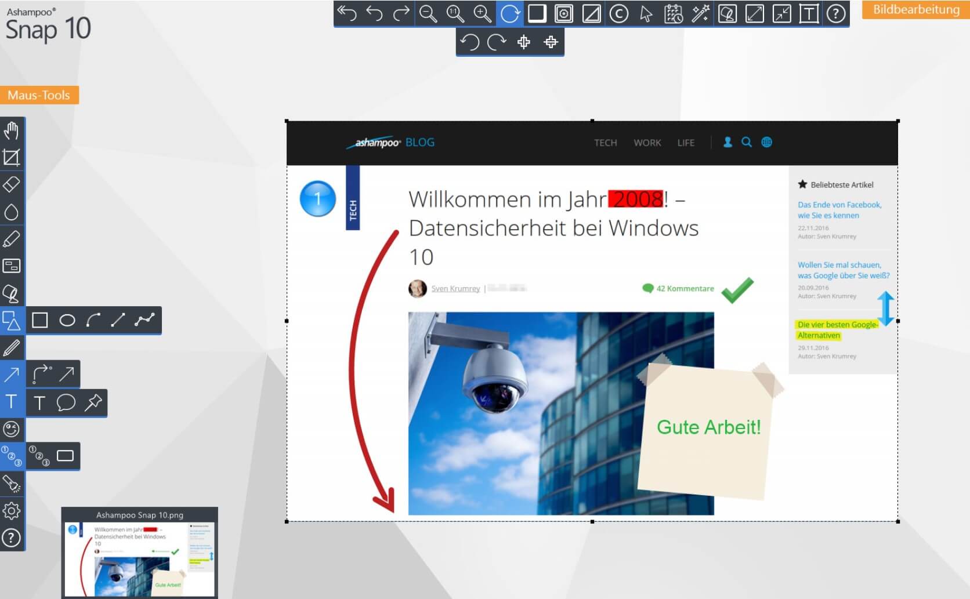Choose the polyline shape
970x599 pixels.
pyautogui.click(x=145, y=320)
